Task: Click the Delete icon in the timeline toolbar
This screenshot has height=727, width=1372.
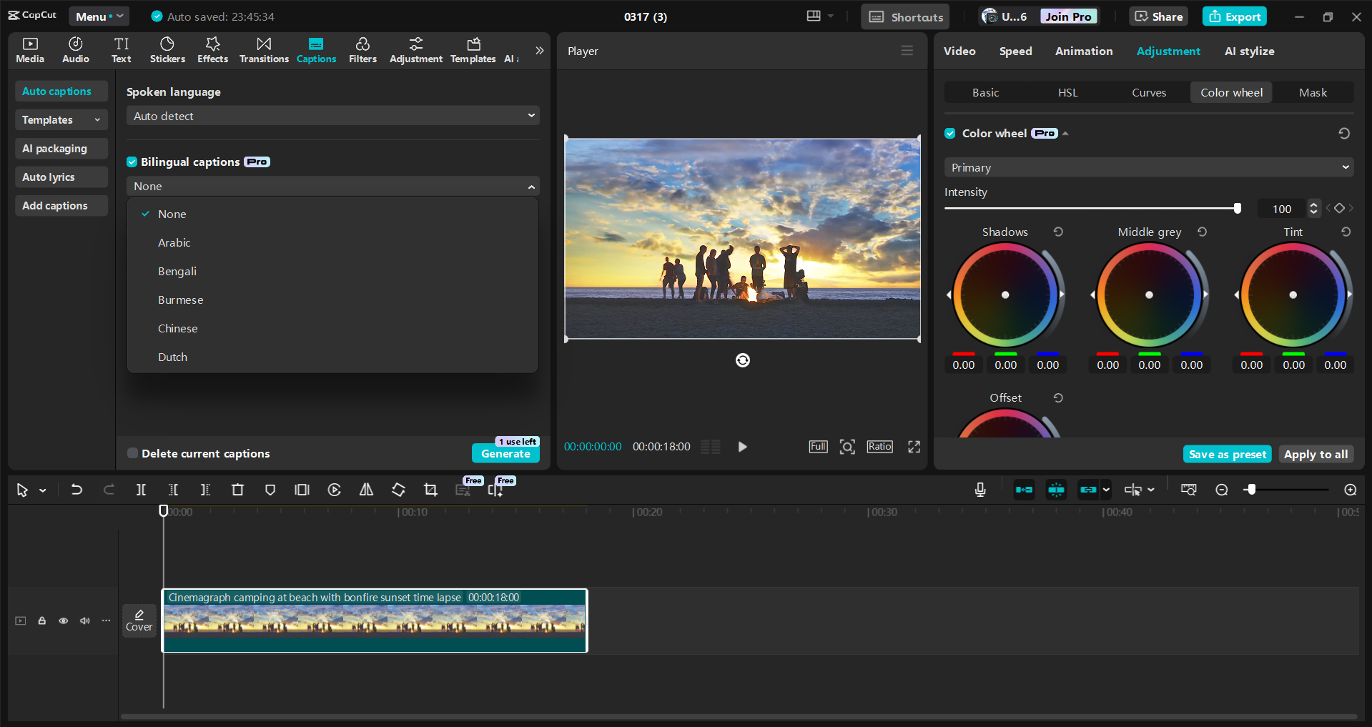Action: pos(237,490)
